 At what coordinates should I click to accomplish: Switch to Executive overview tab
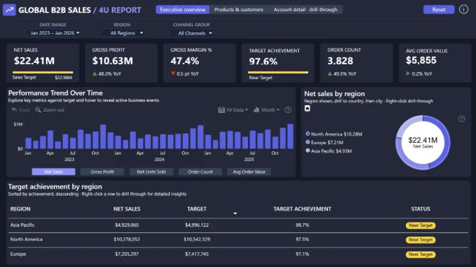183,10
